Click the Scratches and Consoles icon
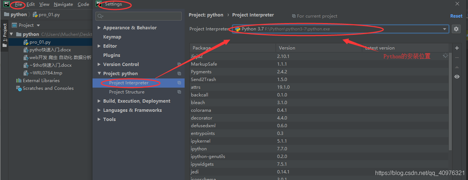 (x=19, y=88)
